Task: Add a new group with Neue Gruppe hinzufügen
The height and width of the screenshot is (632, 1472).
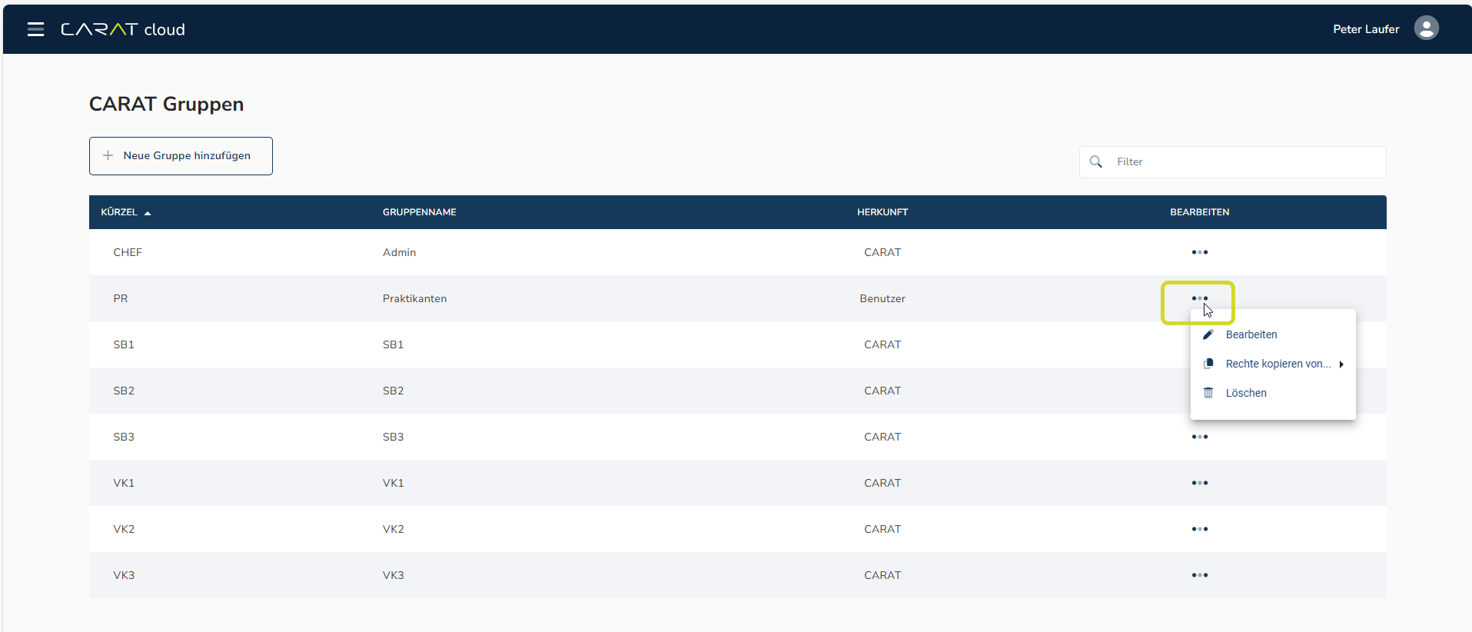Action: click(181, 156)
